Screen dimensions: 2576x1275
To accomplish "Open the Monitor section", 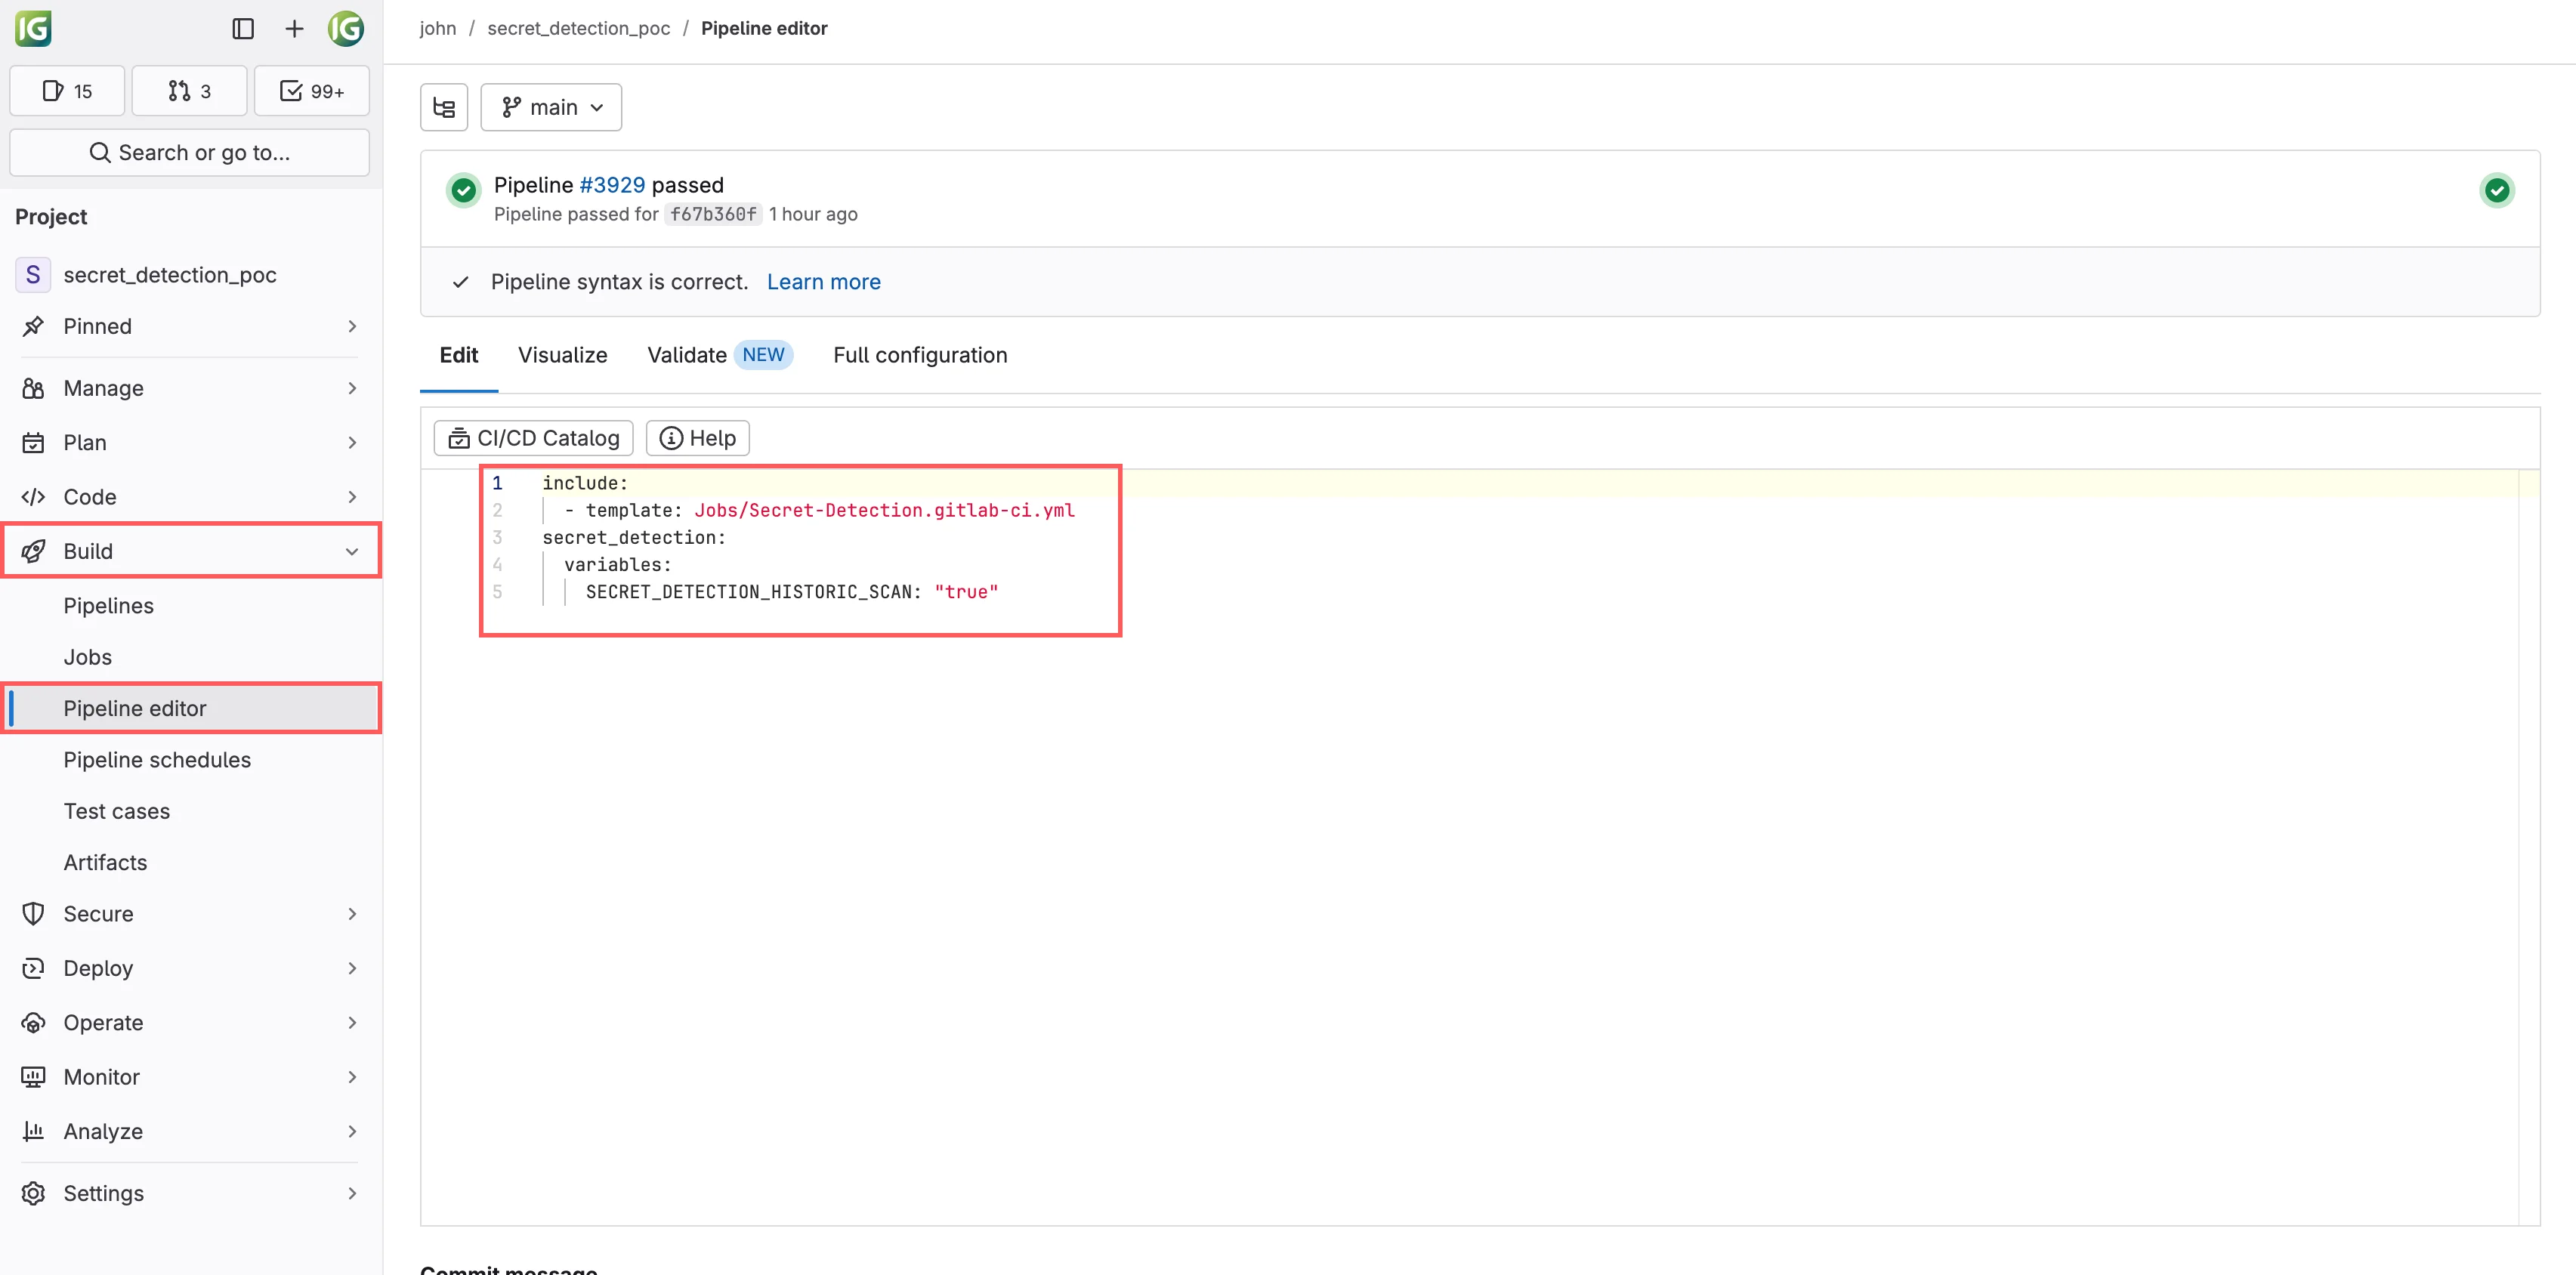I will (x=100, y=1077).
